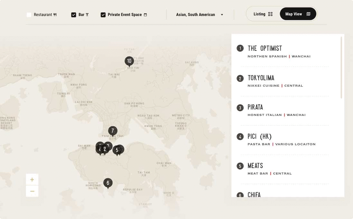Click map pin number 2

pyautogui.click(x=105, y=149)
